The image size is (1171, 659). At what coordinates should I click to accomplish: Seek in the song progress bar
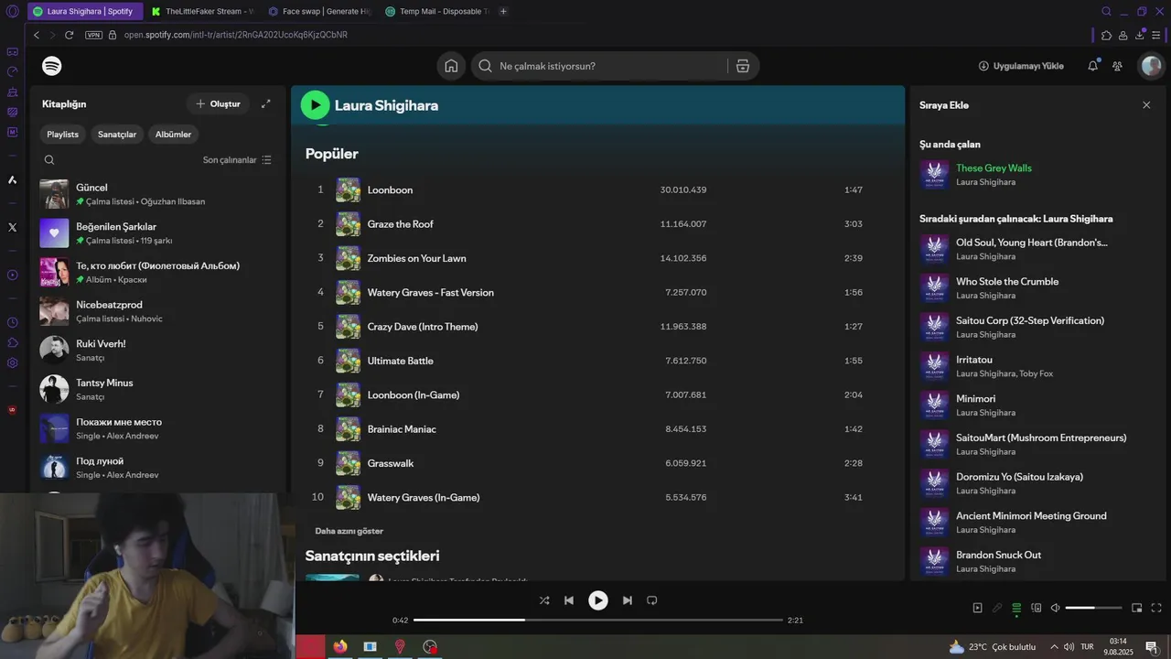coord(598,620)
